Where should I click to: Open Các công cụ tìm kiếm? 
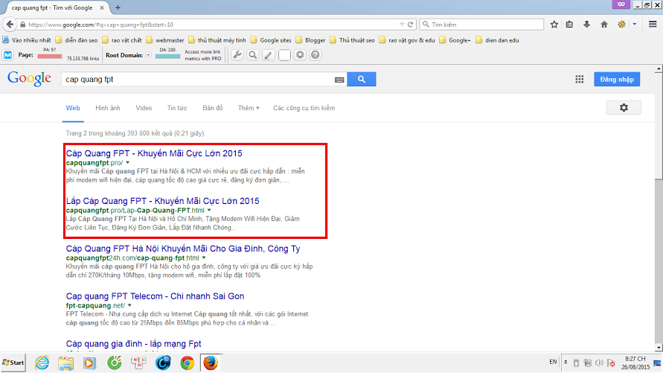point(304,108)
